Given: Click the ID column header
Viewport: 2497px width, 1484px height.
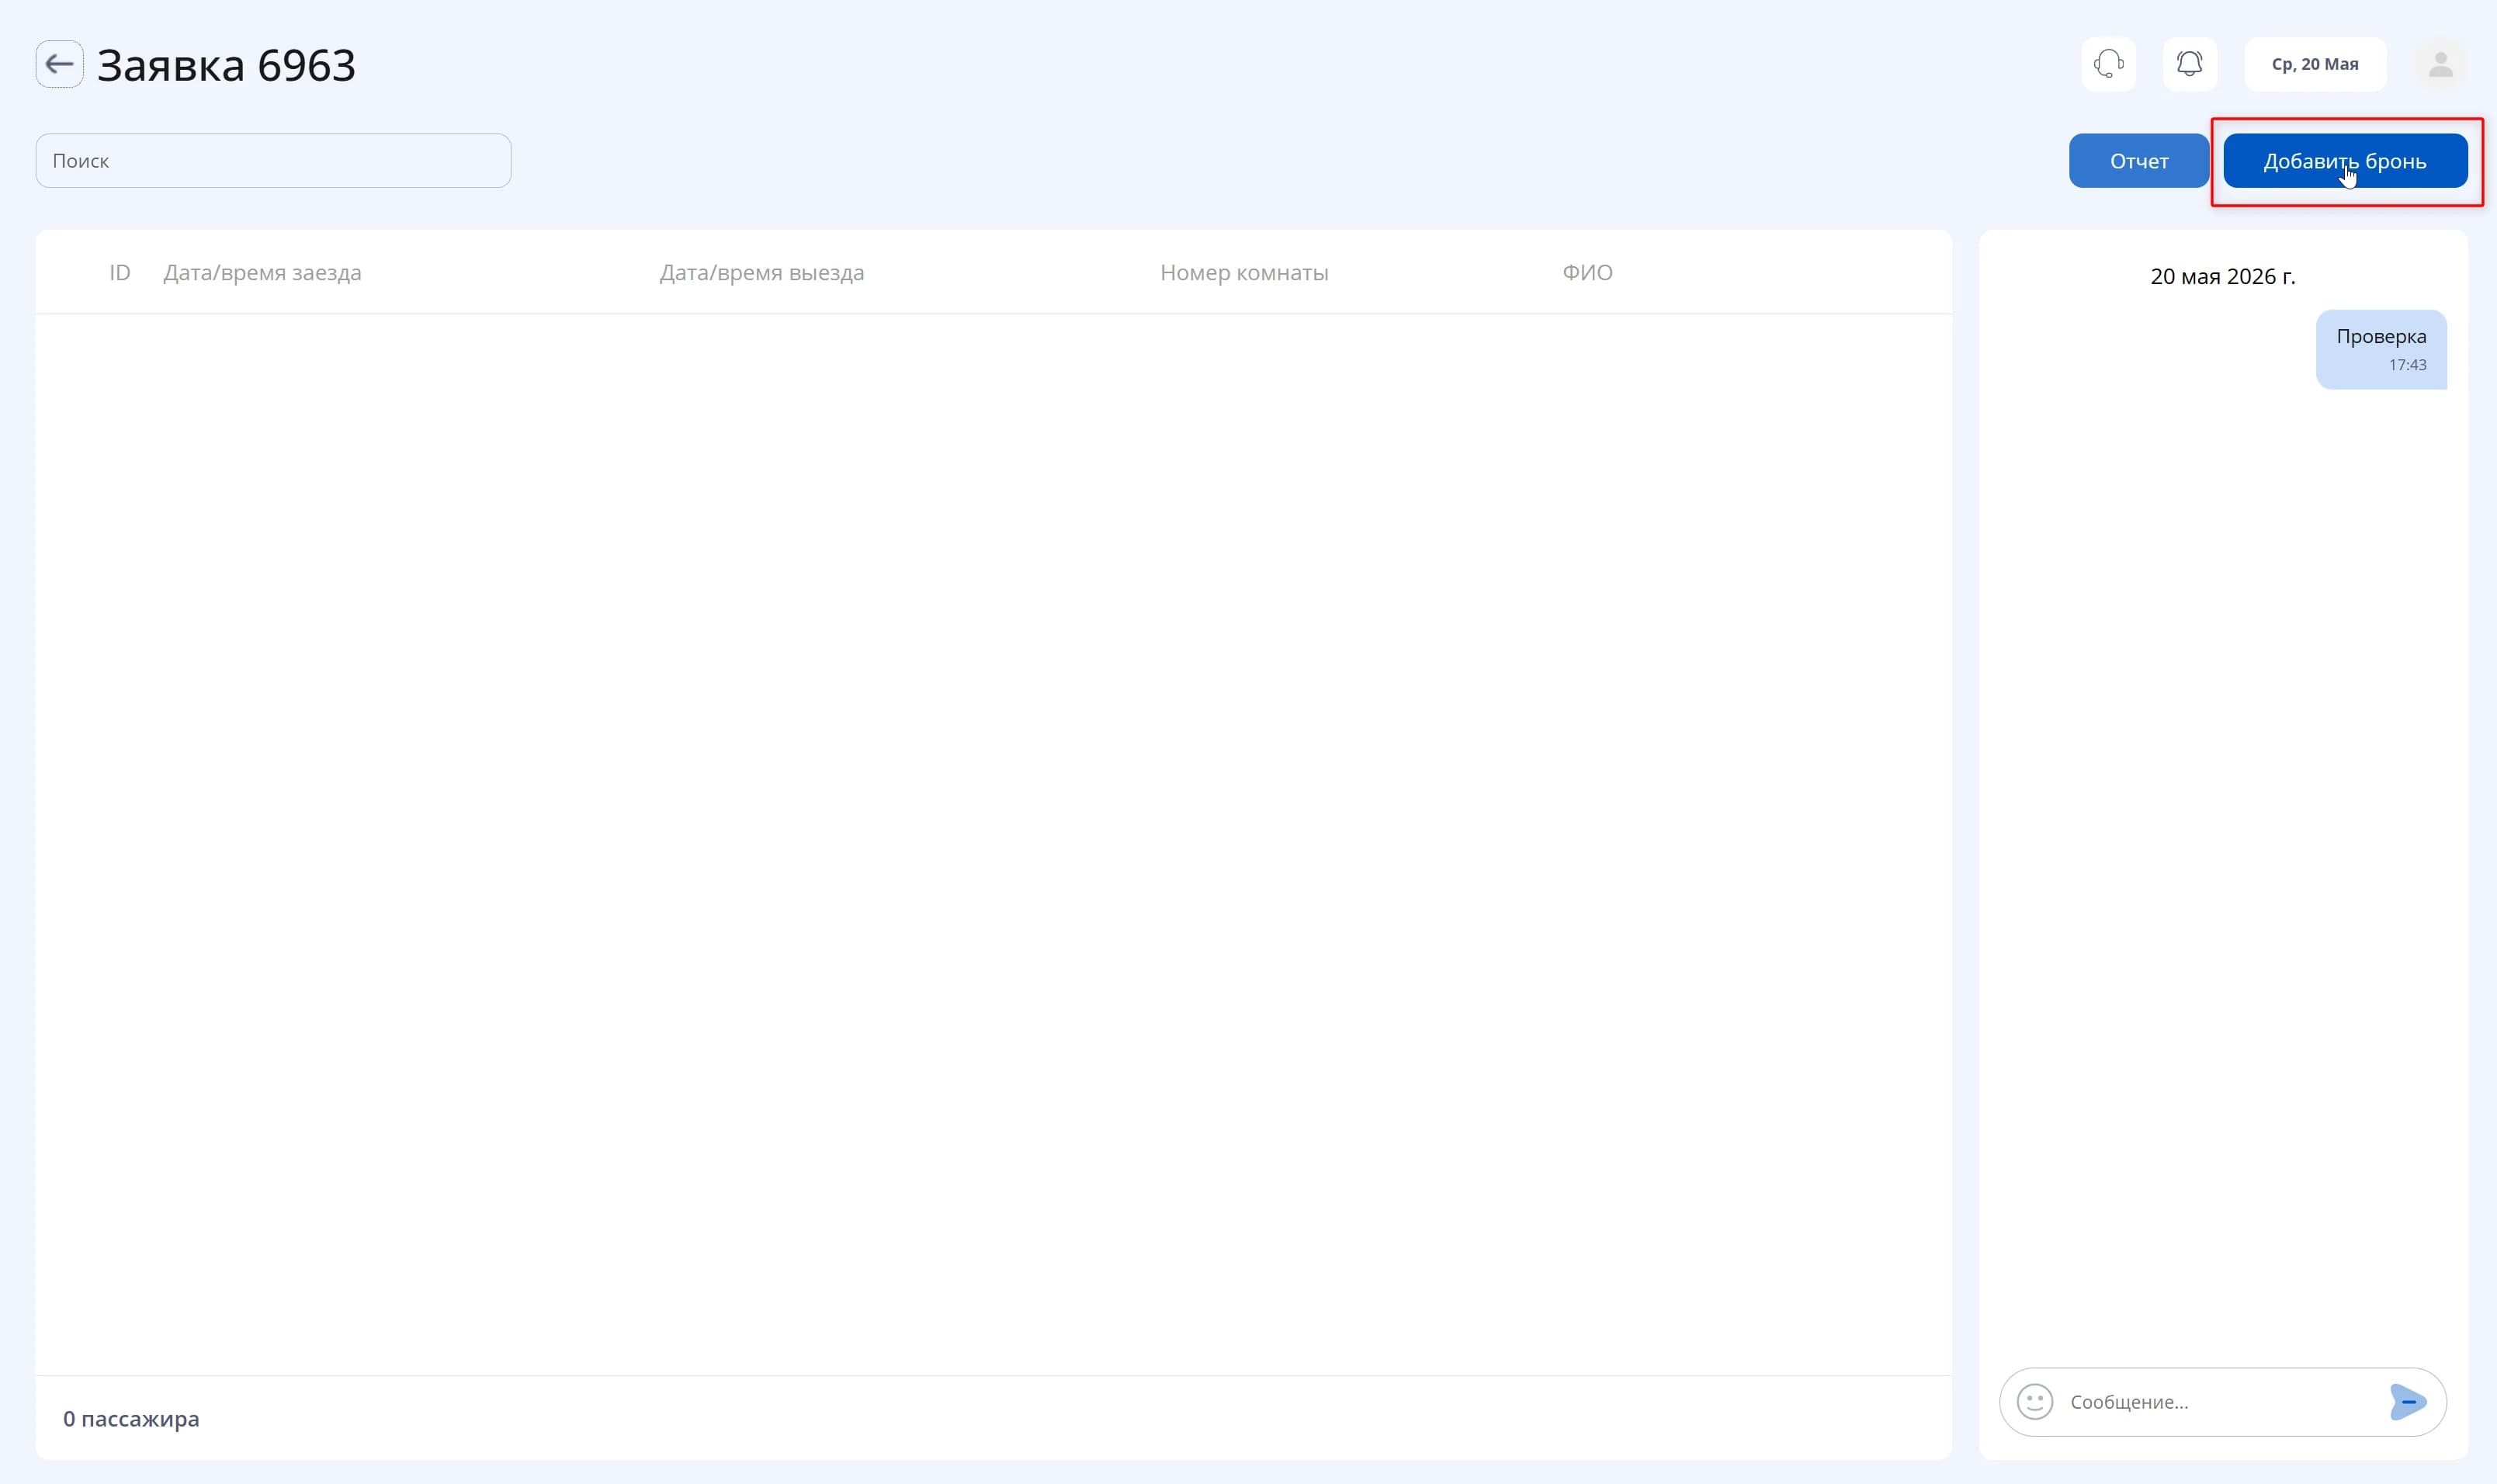Looking at the screenshot, I should 120,272.
